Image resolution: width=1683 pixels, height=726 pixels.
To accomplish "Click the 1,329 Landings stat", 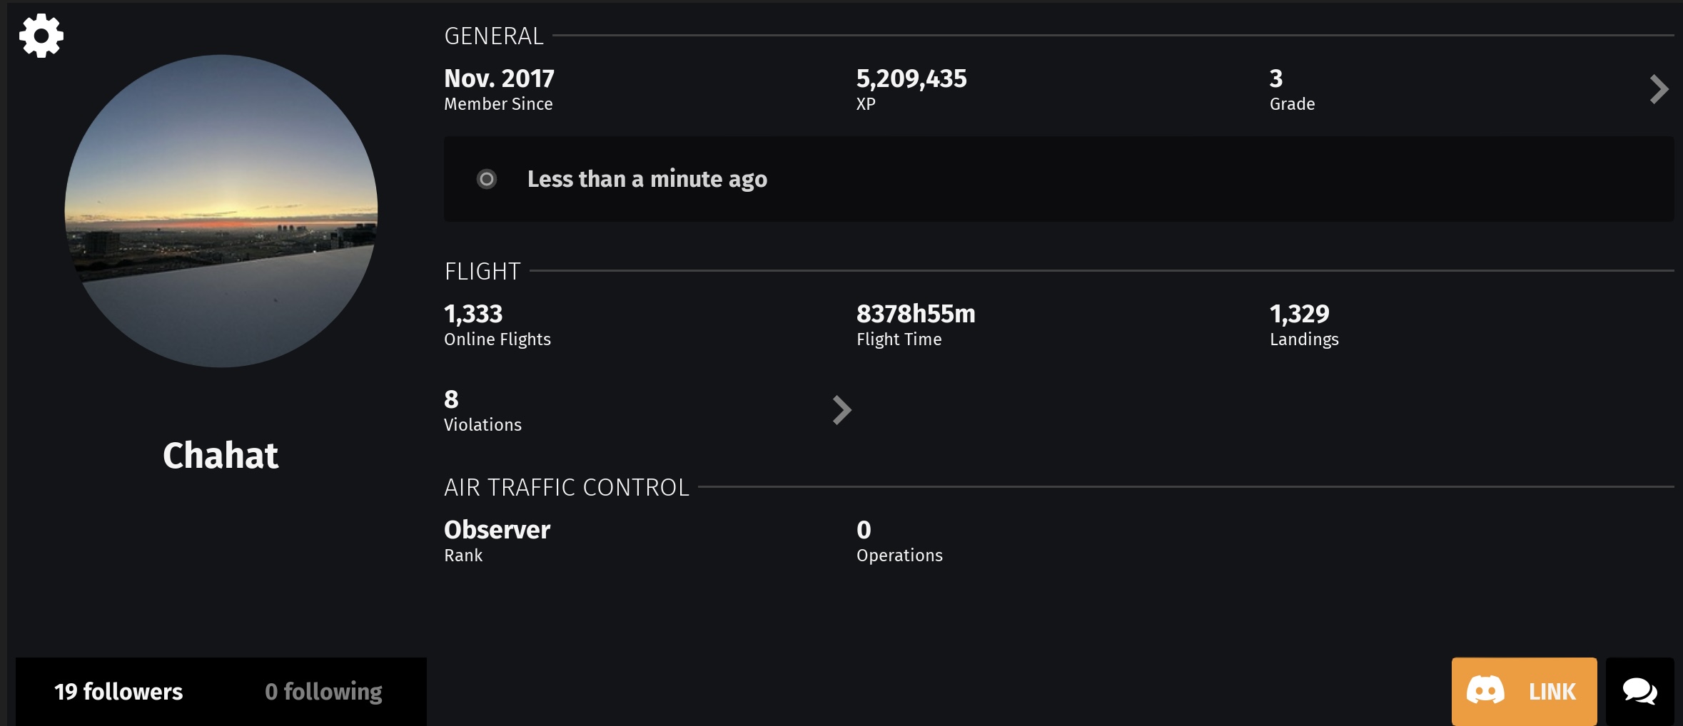I will (x=1304, y=325).
